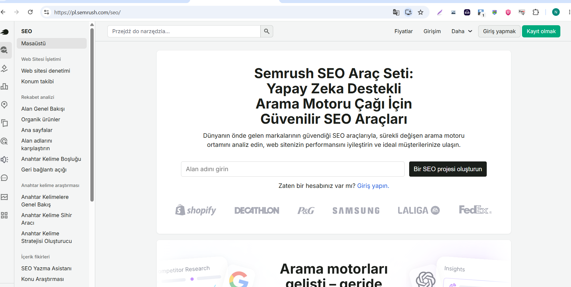Select Web sitesi denetimi in sidebar
Image resolution: width=571 pixels, height=287 pixels.
pyautogui.click(x=46, y=71)
